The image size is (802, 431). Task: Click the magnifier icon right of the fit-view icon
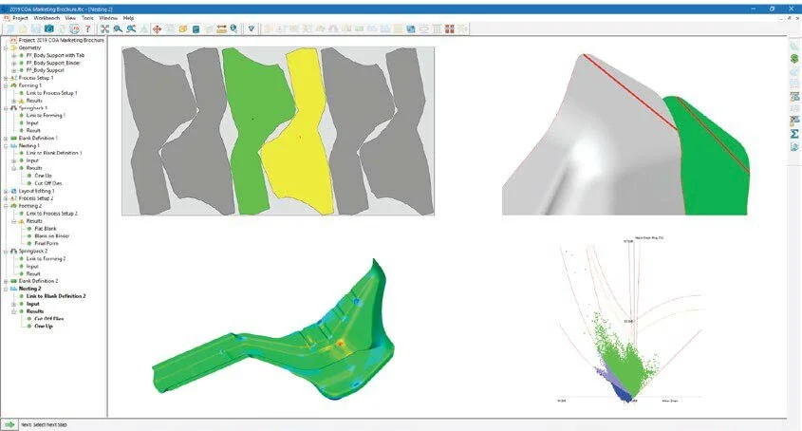[x=118, y=29]
